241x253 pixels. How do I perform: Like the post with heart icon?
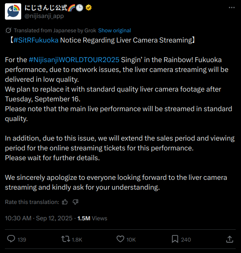120,239
